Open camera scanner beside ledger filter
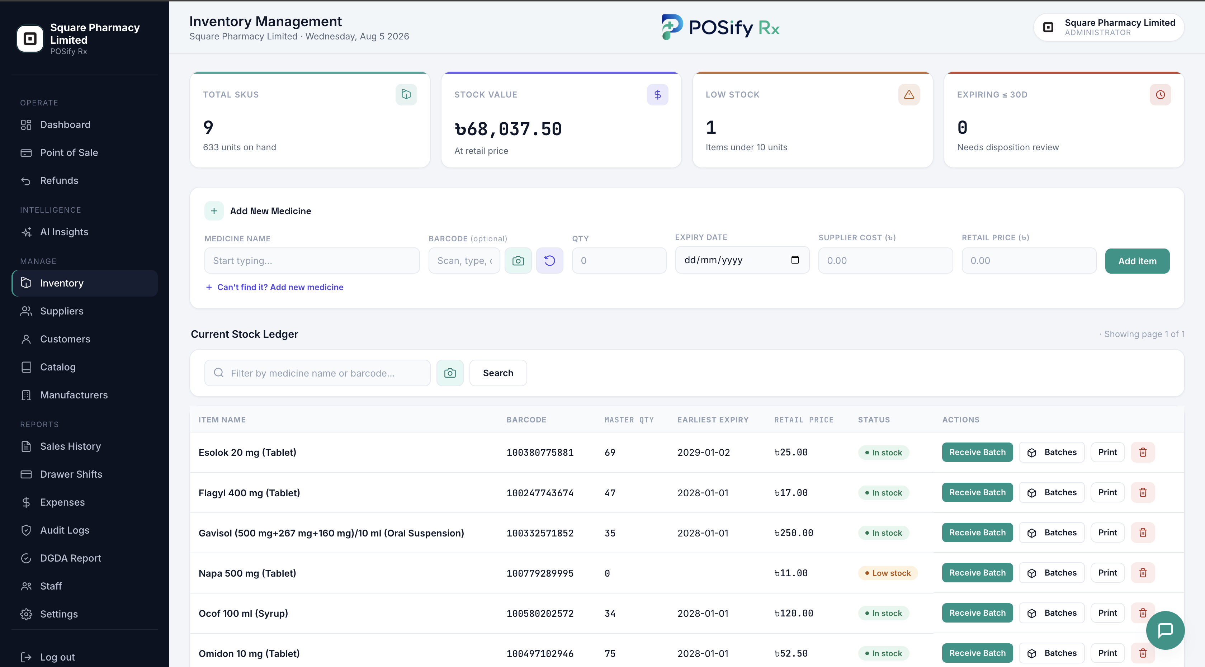This screenshot has width=1205, height=667. point(450,373)
